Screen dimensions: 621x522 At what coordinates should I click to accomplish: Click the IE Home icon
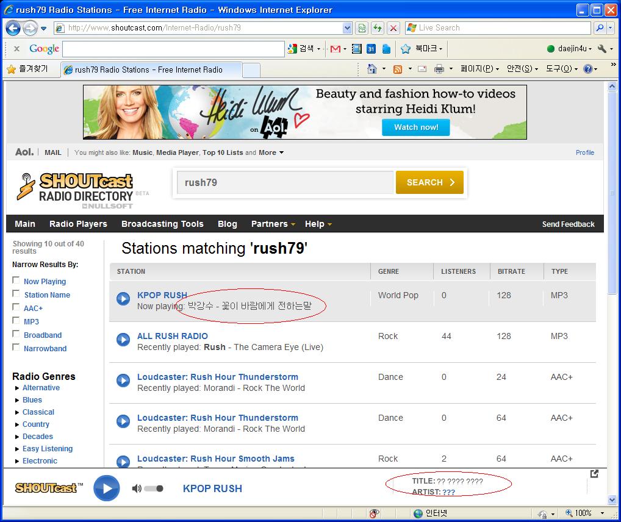point(372,69)
